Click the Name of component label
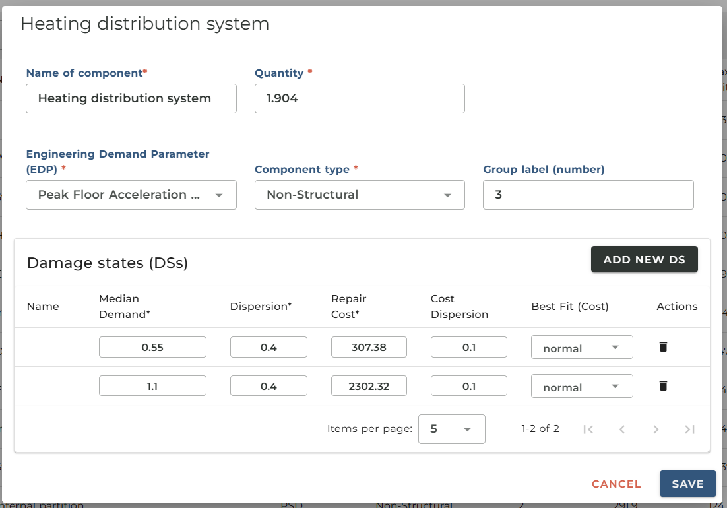This screenshot has width=727, height=508. click(x=86, y=73)
